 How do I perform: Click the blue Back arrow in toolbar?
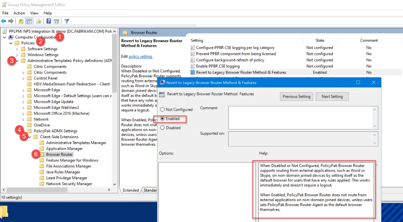tap(4, 21)
